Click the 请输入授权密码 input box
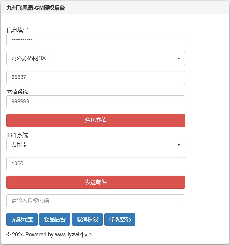230x245 pixels. click(95, 201)
